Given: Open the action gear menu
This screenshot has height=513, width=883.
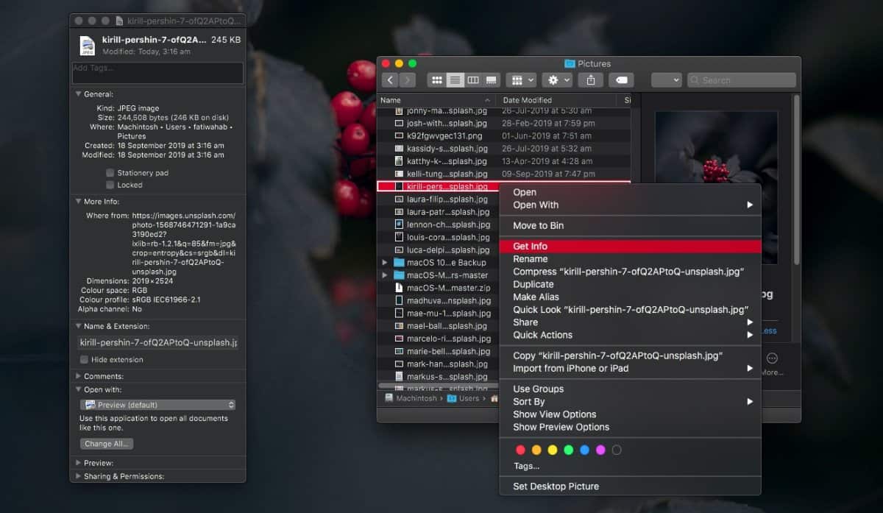Looking at the screenshot, I should pos(552,79).
